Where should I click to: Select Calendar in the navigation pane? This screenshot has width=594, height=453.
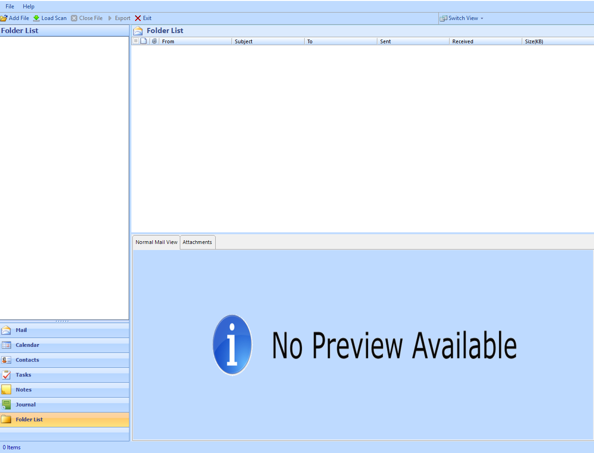coord(65,345)
